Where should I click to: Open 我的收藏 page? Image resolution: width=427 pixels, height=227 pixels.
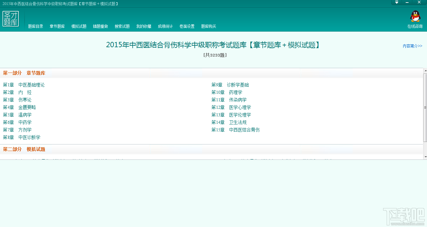[144, 27]
